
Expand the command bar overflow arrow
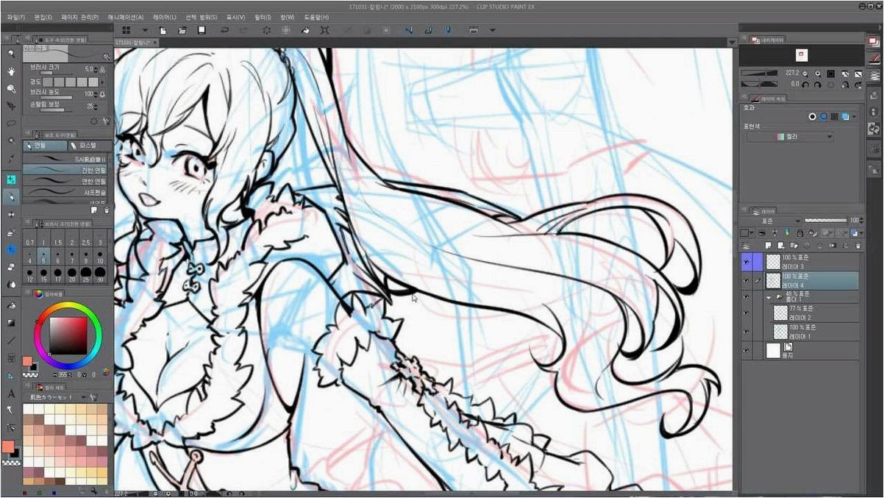[492, 30]
